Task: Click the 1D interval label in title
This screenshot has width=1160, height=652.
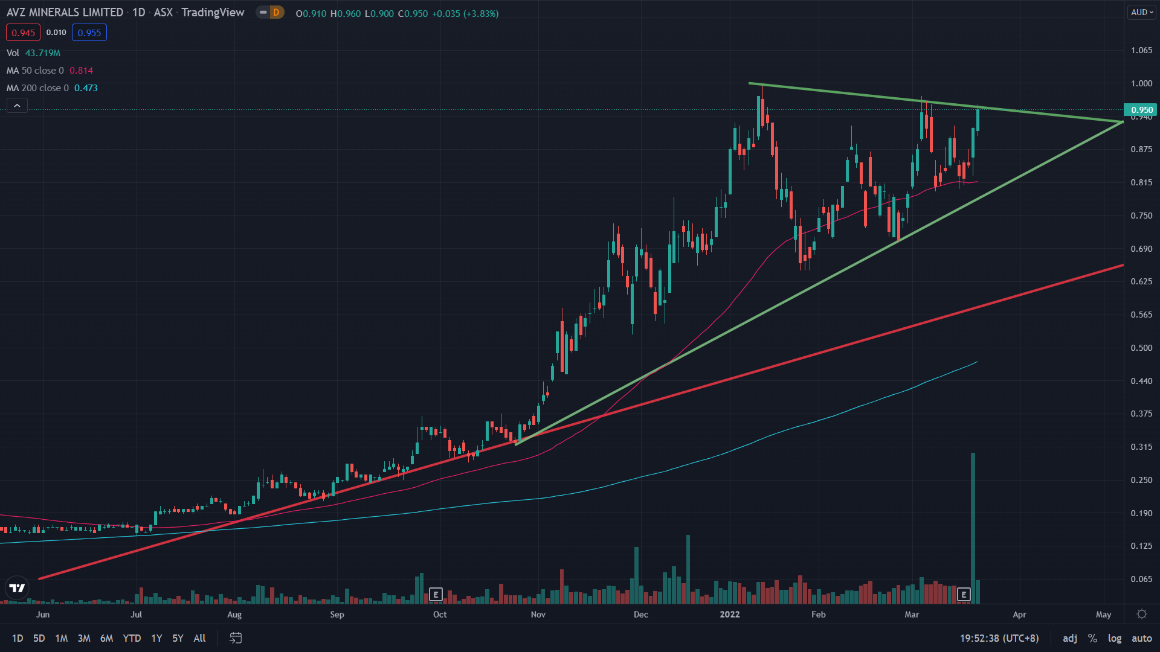Action: click(x=139, y=12)
